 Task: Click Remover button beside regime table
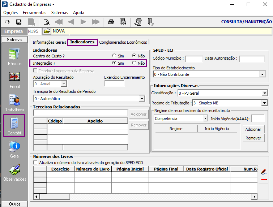tap(253, 138)
